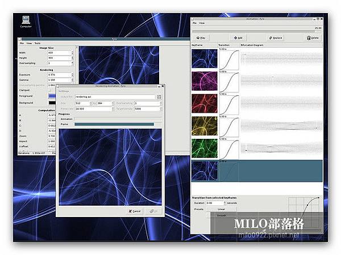341x255 pixels.
Task: Toggle the Clamped checkbox
Action: [x=49, y=90]
